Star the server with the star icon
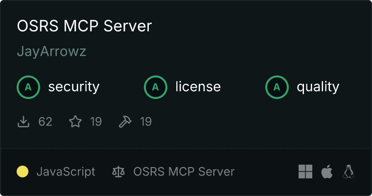372x196 pixels. (75, 122)
